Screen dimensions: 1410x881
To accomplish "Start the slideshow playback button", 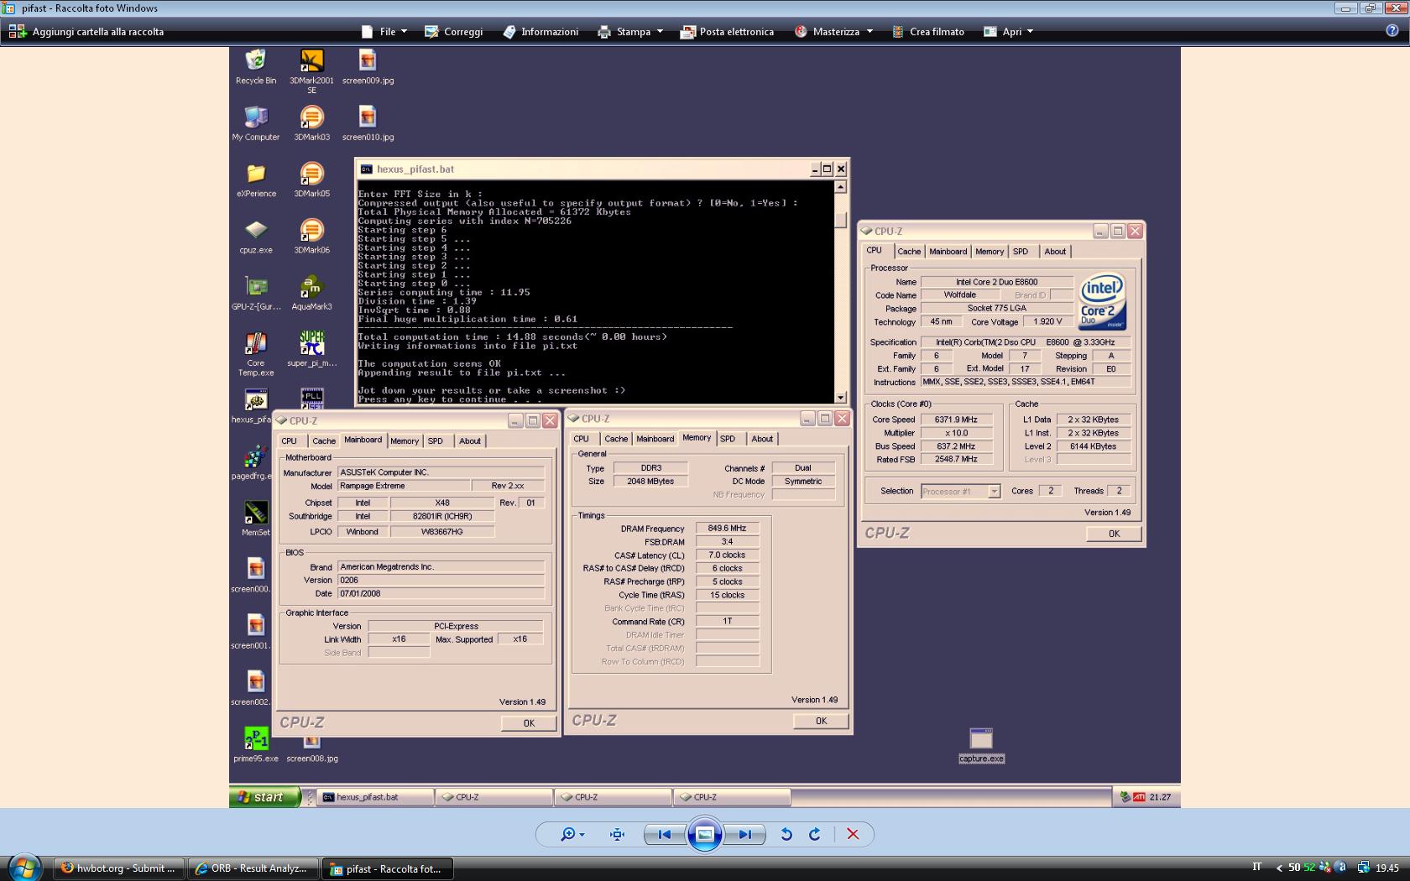I will pyautogui.click(x=705, y=834).
